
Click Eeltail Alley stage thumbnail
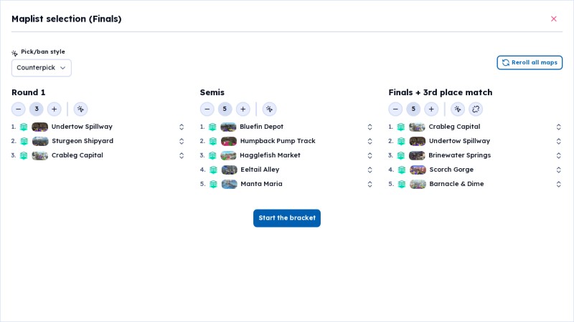pyautogui.click(x=229, y=170)
